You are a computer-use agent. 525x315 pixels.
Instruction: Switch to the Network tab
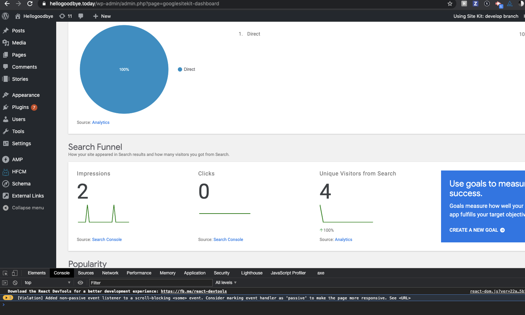click(110, 273)
